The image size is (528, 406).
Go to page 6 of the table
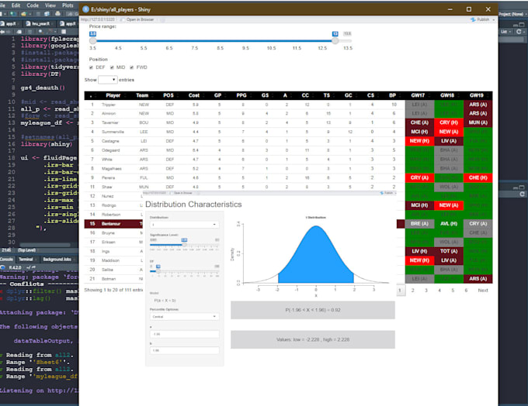pyautogui.click(x=466, y=291)
